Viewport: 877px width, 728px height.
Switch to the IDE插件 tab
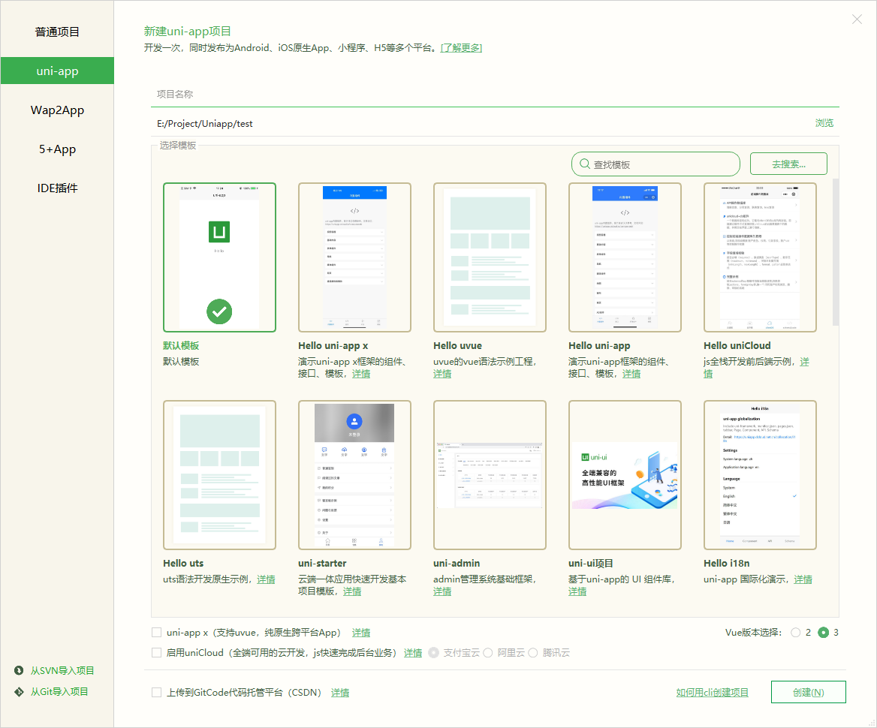57,188
